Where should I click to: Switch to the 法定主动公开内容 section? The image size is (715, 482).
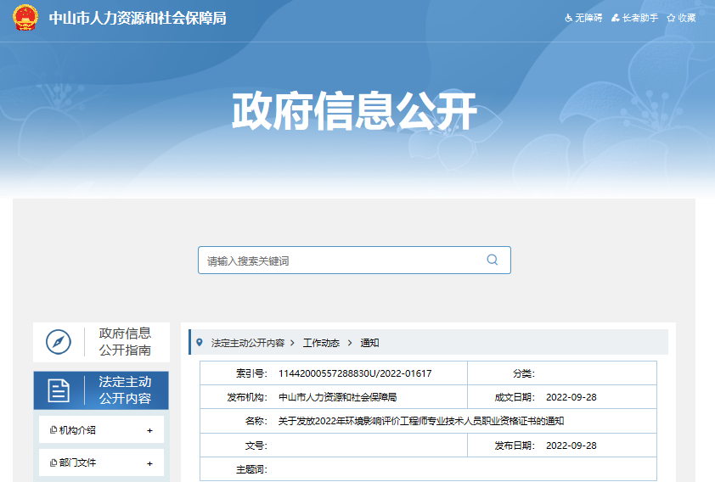pos(125,390)
